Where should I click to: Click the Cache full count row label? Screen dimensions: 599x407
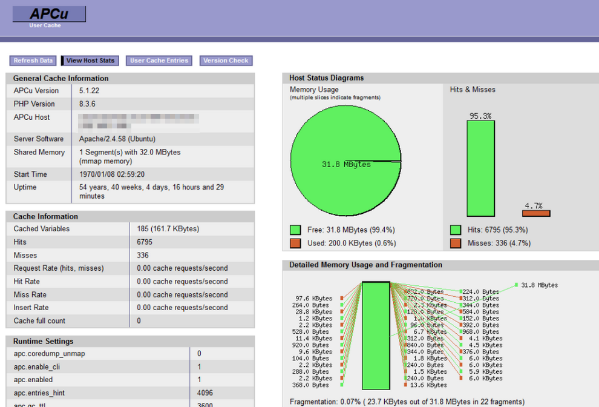coord(39,321)
